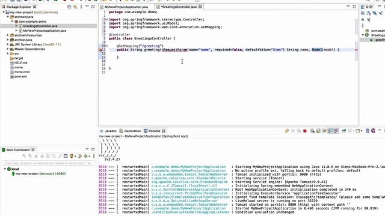This screenshot has height=216, width=385.
Task: Toggle Show Console on Standard Out
Action: coord(330,131)
